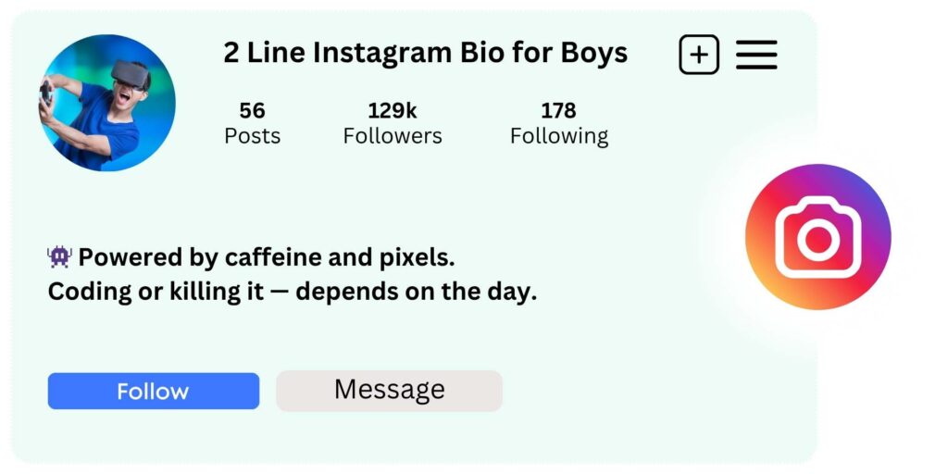
Task: Click the Instagram camera logo
Action: point(817,237)
